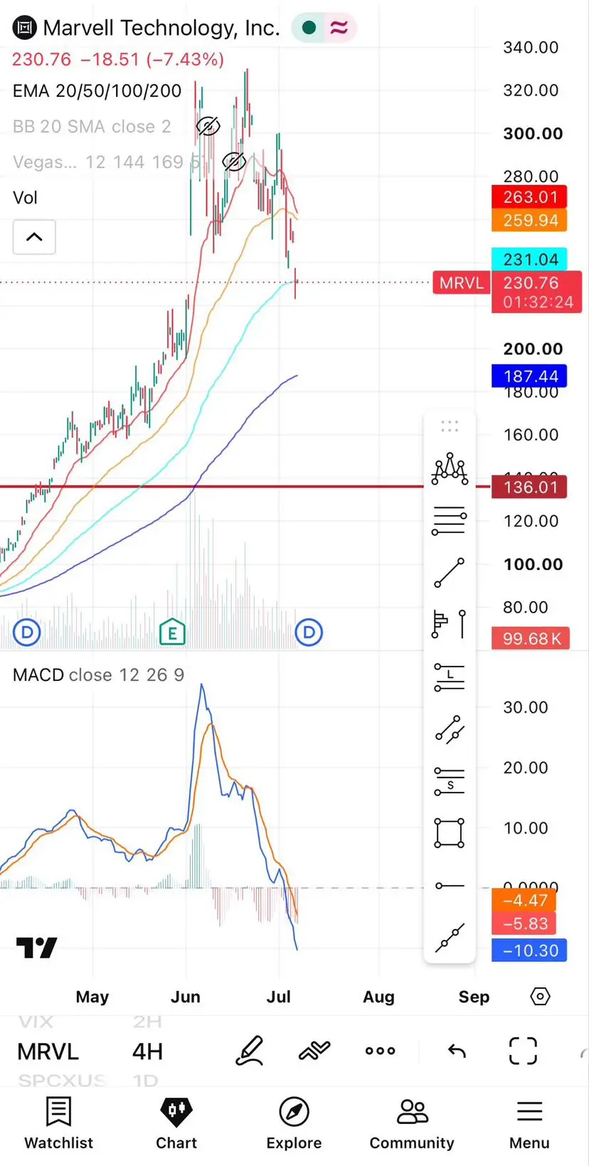This screenshot has width=589, height=1166.
Task: Open chart axis settings hexagon icon
Action: pyautogui.click(x=540, y=996)
